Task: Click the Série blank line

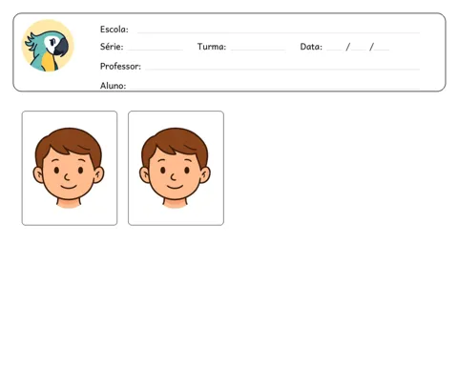Action: pos(156,50)
